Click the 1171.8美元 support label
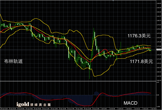 pos(141,61)
